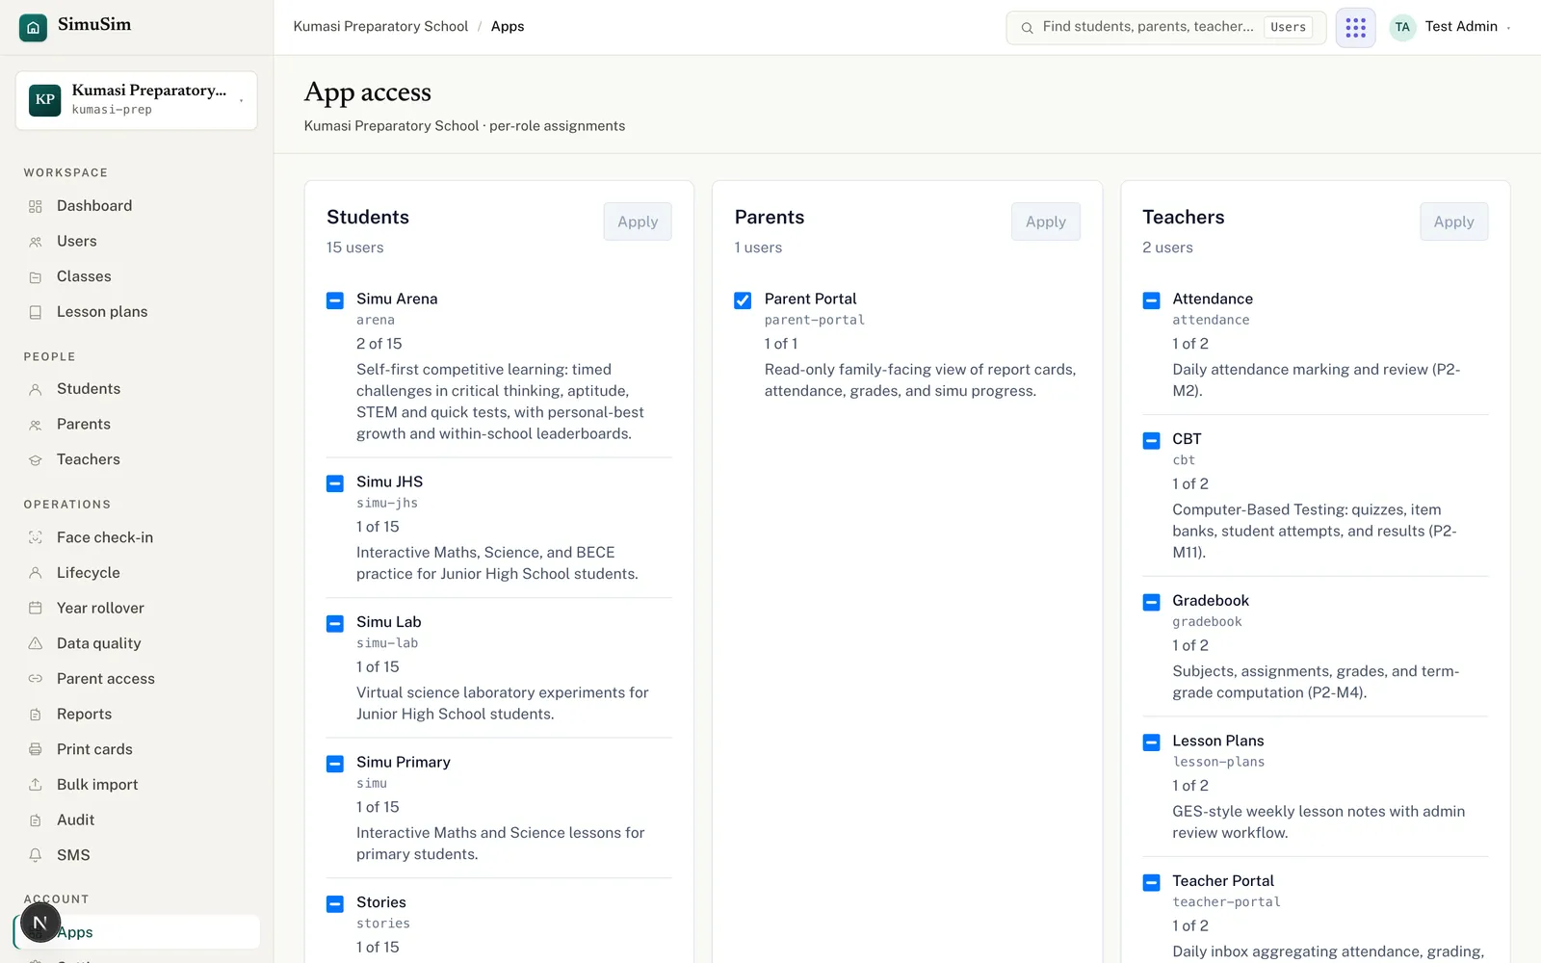Click the SimuSim home logo icon
Image resolution: width=1541 pixels, height=963 pixels.
pos(33,27)
